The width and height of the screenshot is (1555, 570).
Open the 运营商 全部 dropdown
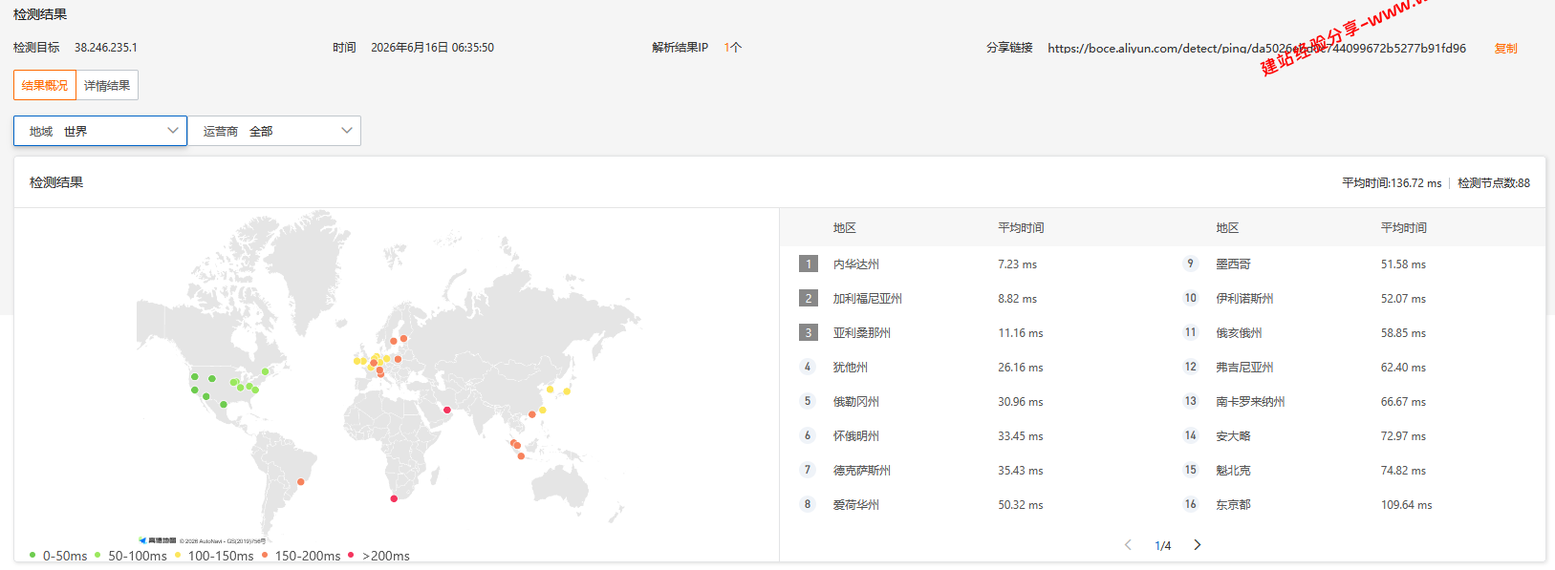click(x=274, y=131)
